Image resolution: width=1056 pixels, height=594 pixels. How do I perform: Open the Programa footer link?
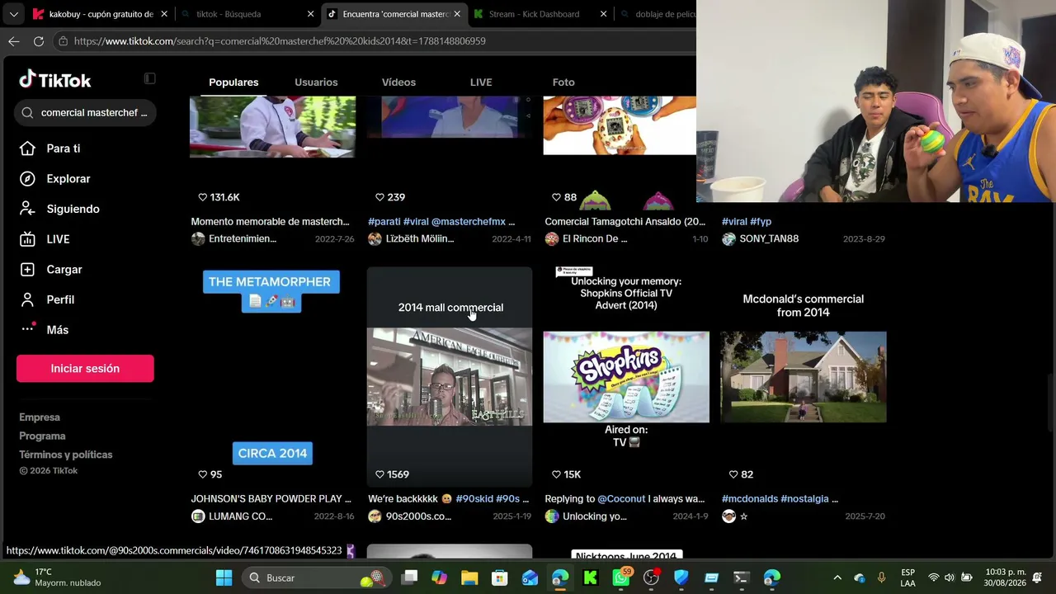point(42,436)
